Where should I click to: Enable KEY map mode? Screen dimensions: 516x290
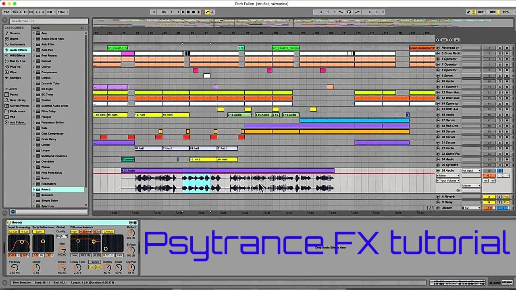[x=481, y=12]
